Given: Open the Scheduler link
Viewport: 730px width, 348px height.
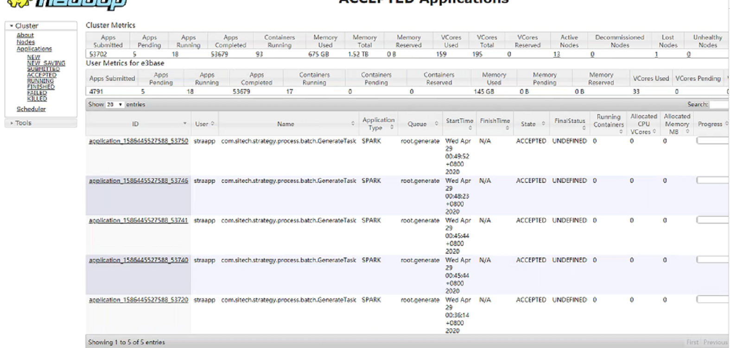Looking at the screenshot, I should point(31,109).
